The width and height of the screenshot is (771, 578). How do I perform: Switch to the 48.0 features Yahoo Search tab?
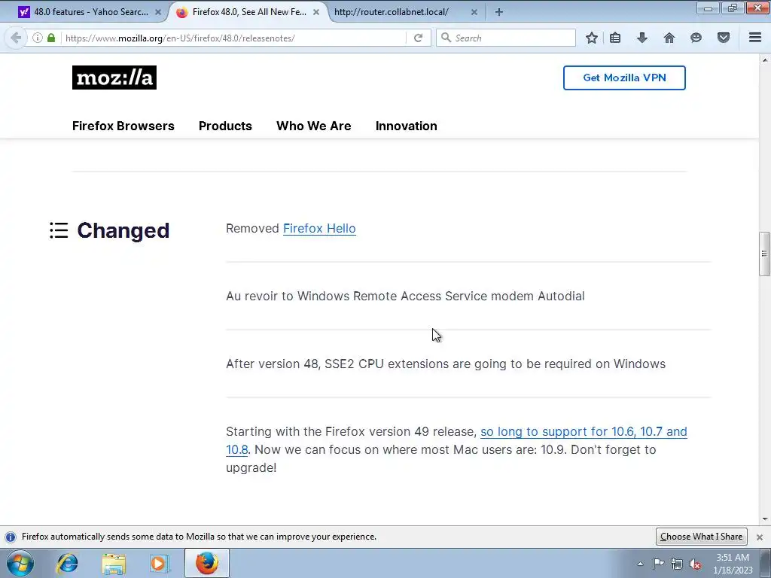click(90, 12)
